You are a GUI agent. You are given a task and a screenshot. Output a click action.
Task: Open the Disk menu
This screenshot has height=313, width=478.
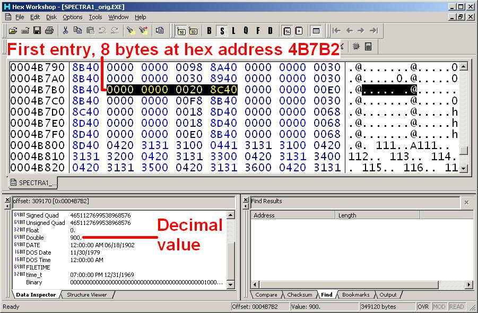[x=51, y=17]
